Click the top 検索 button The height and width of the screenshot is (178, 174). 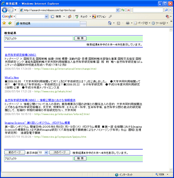coord(80,38)
